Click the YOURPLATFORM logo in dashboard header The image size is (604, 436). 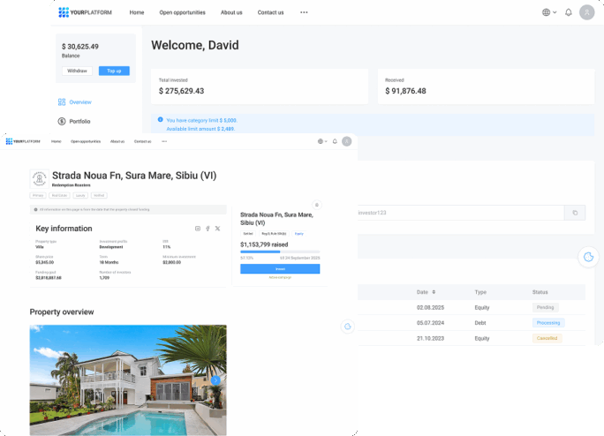[x=86, y=12]
